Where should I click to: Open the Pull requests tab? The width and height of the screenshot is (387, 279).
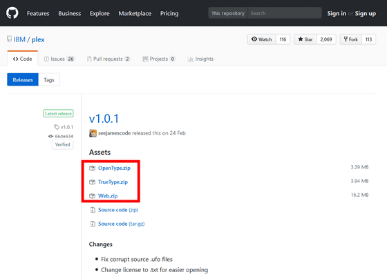click(108, 59)
